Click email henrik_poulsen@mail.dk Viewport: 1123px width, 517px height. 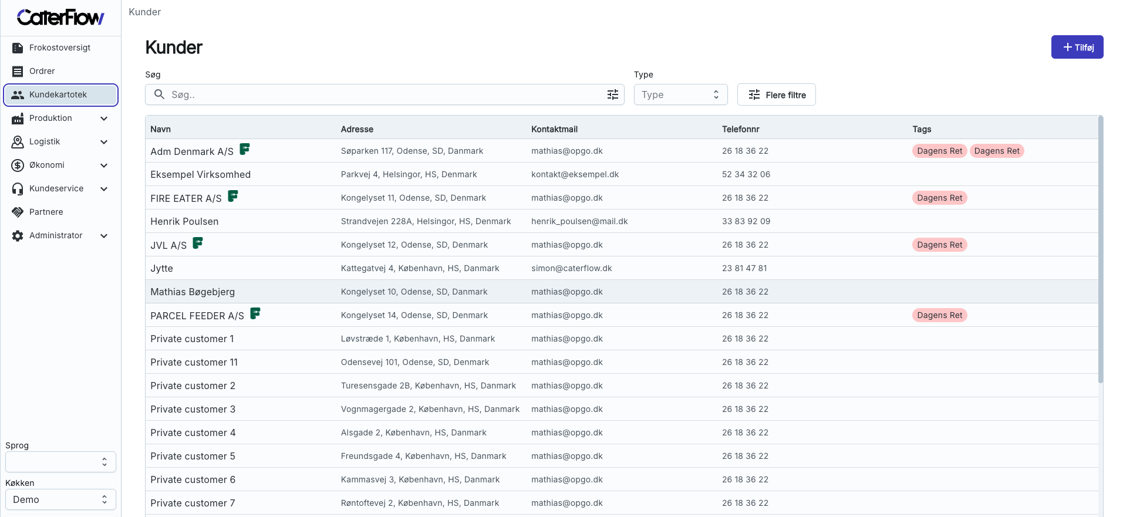click(x=579, y=221)
